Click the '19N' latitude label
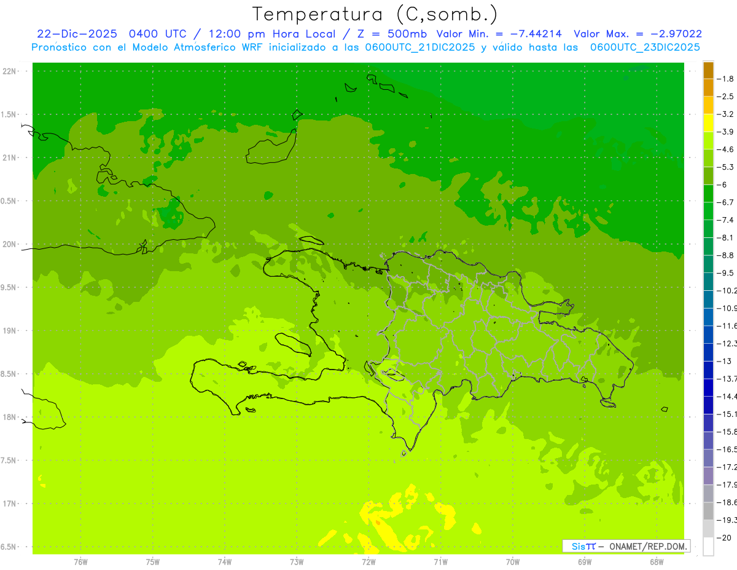Image resolution: width=737 pixels, height=570 pixels. pos(9,331)
